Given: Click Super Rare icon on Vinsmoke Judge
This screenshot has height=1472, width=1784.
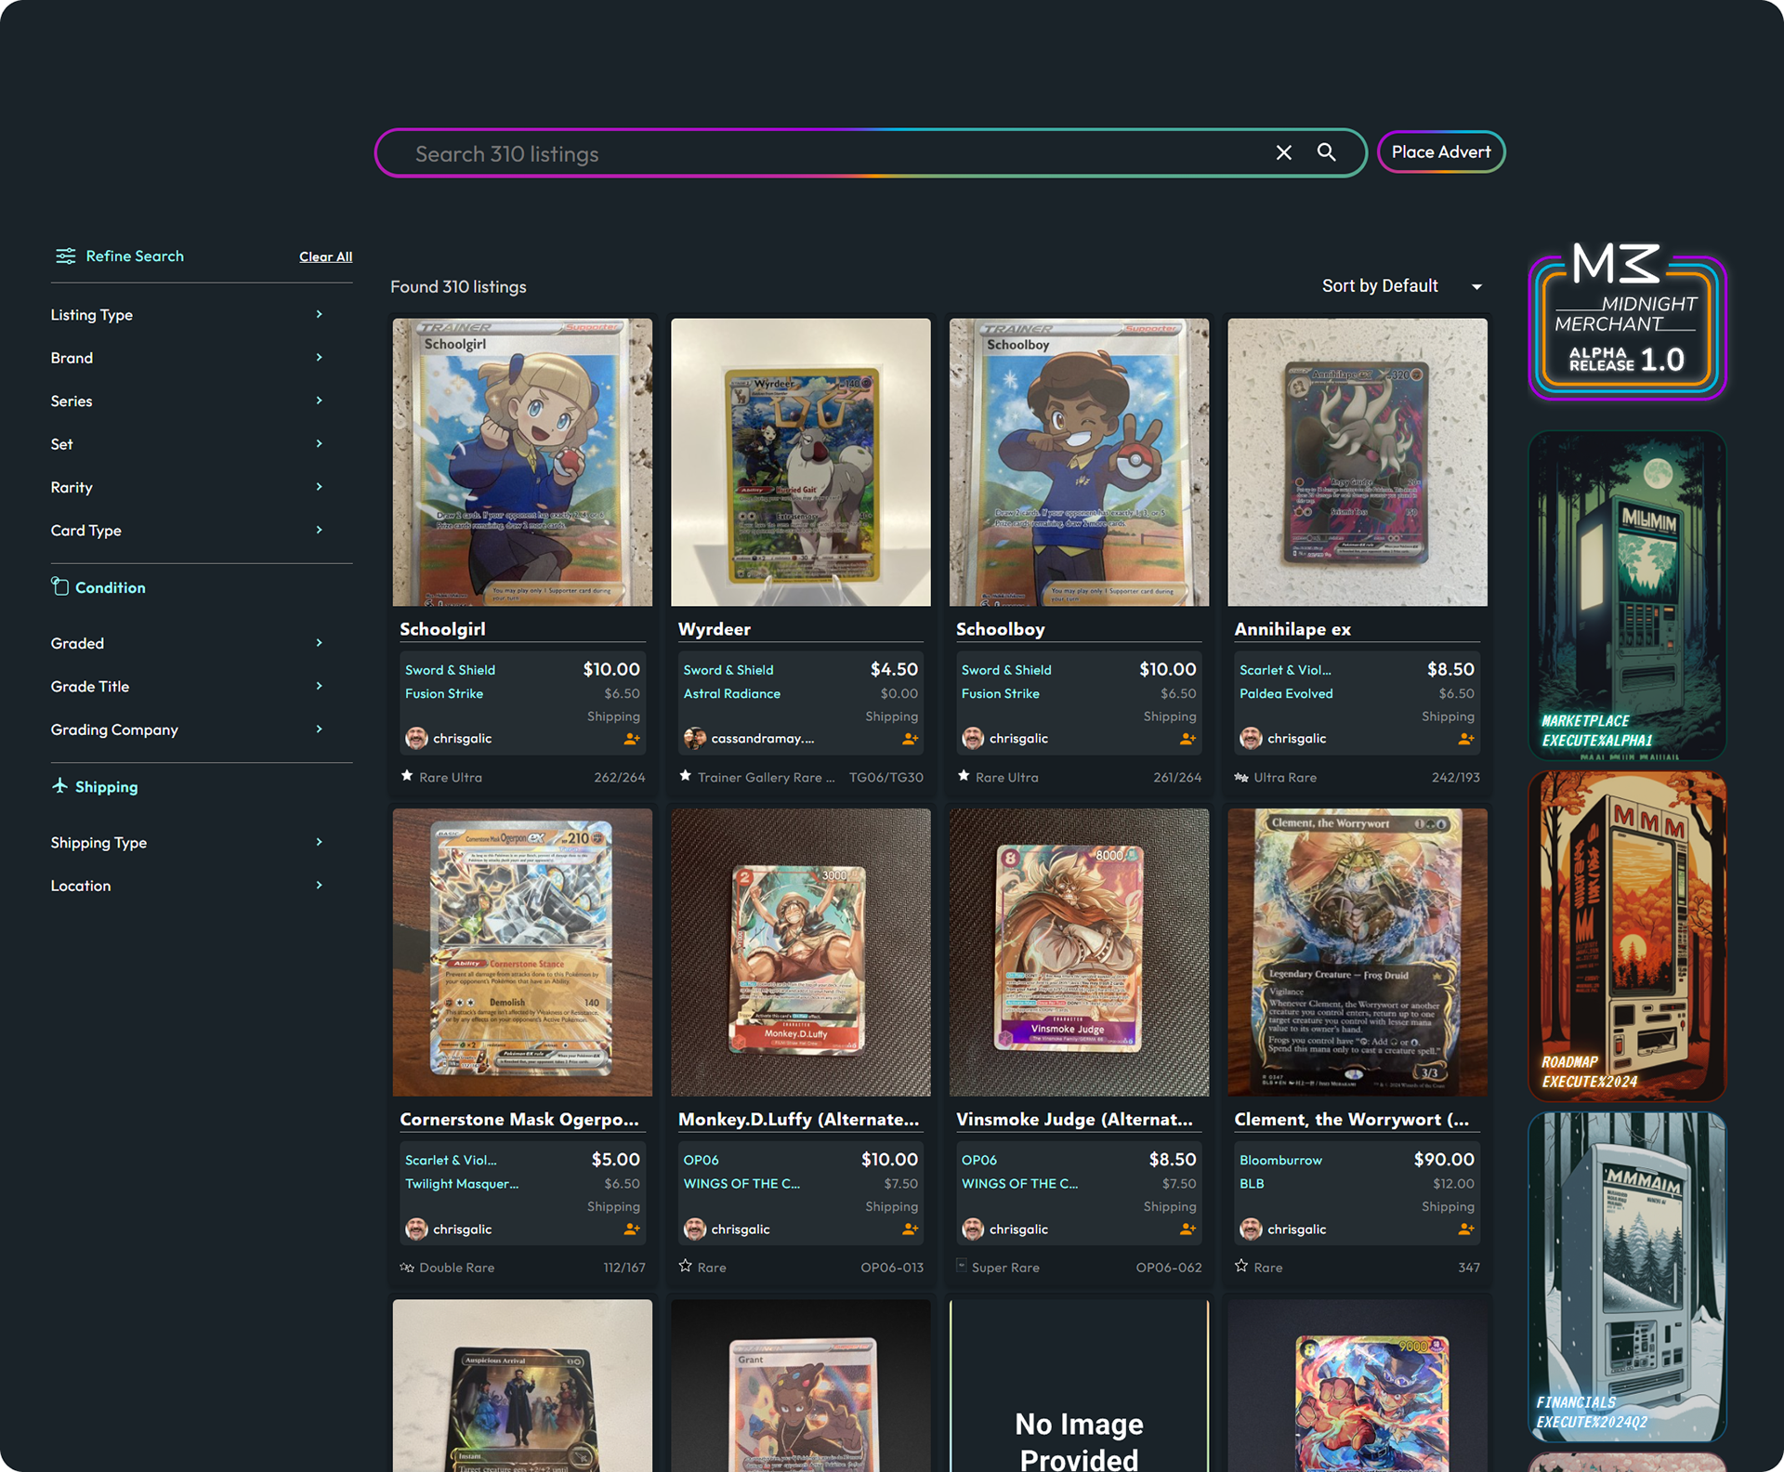Looking at the screenshot, I should 962,1265.
